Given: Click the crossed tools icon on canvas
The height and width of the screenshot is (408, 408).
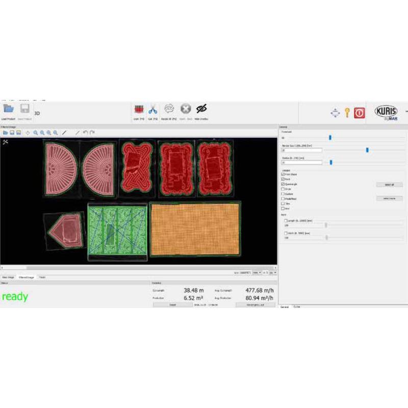Looking at the screenshot, I should (5, 142).
